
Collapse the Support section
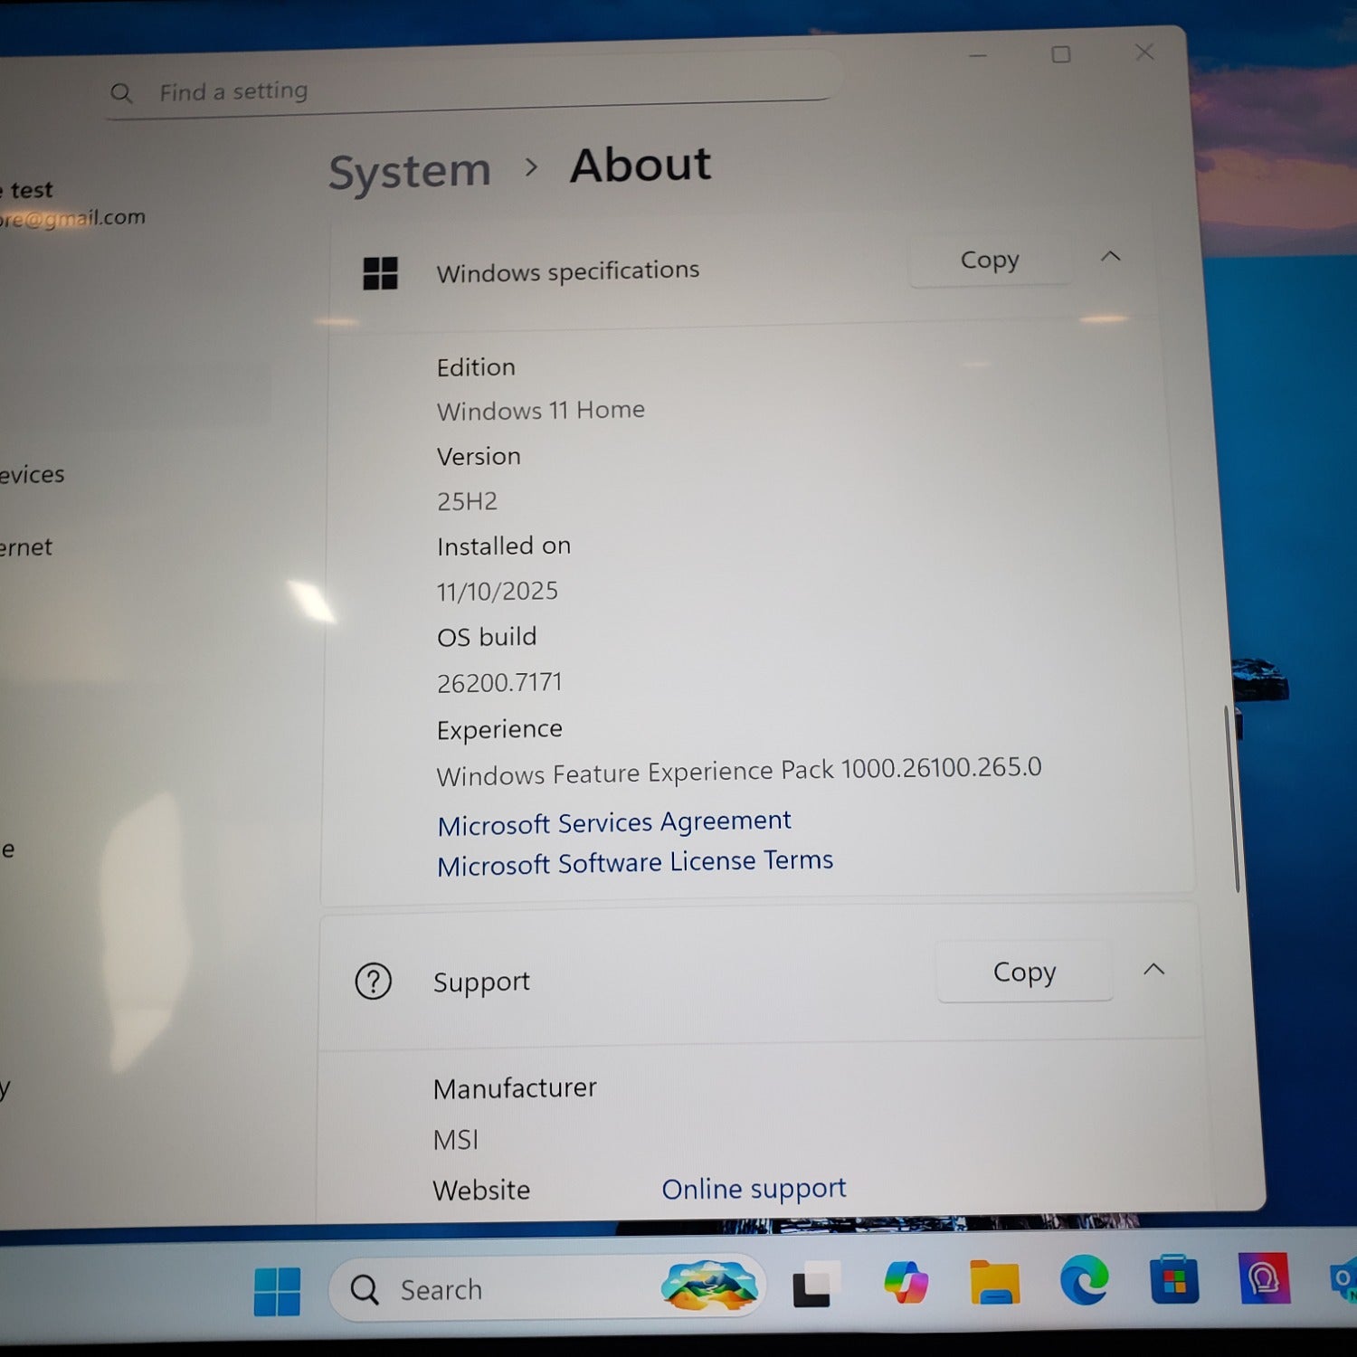1153,970
